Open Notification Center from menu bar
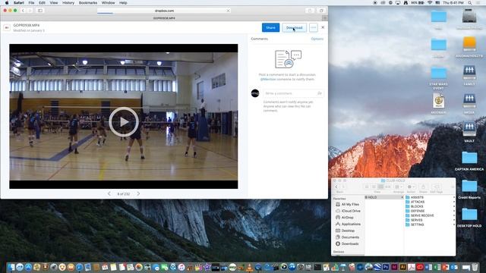The image size is (486, 273). (478, 3)
